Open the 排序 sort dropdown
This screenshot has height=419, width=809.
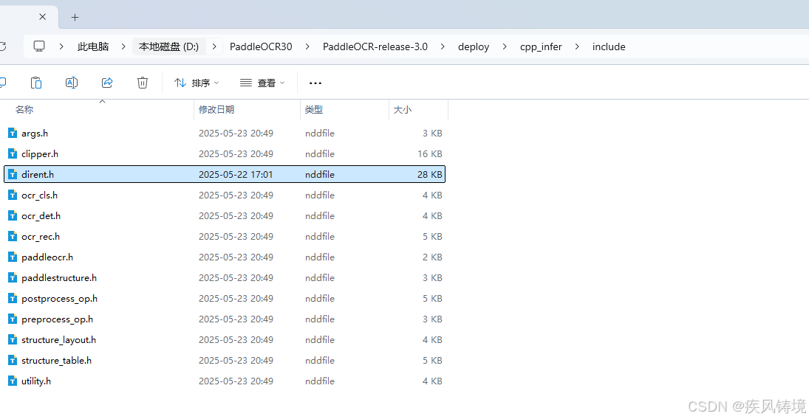tap(197, 83)
